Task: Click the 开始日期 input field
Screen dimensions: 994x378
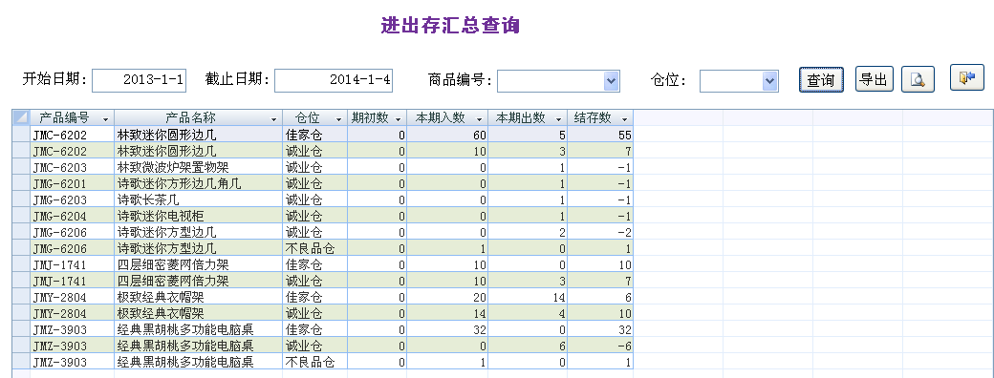Action: click(140, 80)
